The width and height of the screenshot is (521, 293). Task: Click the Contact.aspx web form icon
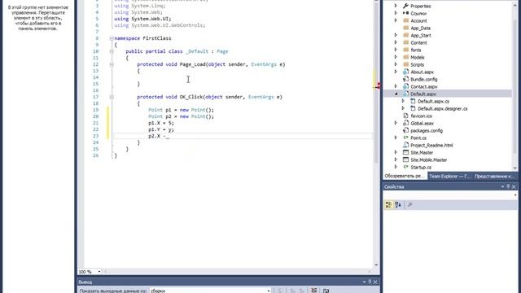point(405,86)
